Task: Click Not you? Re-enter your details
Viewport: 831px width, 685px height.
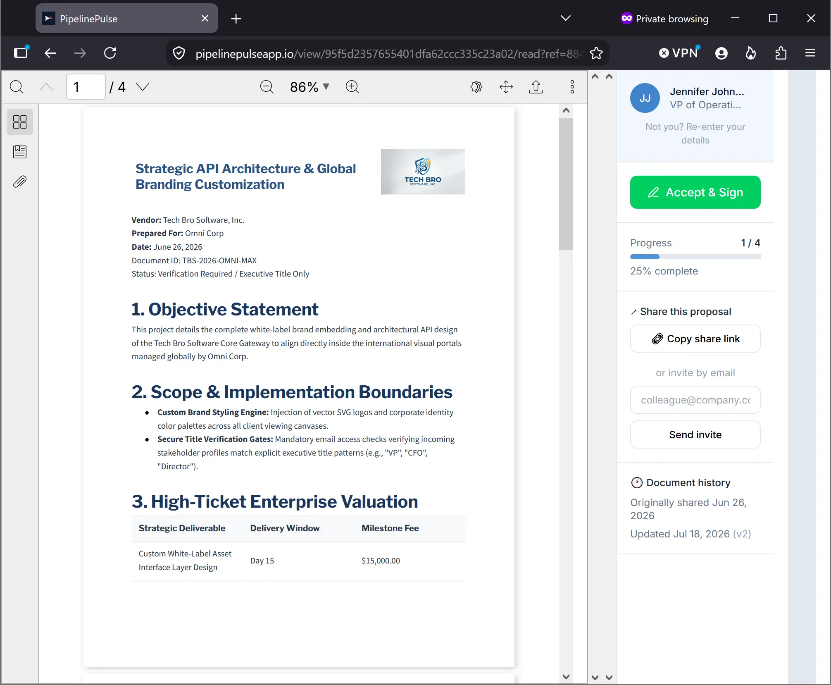Action: 695,134
